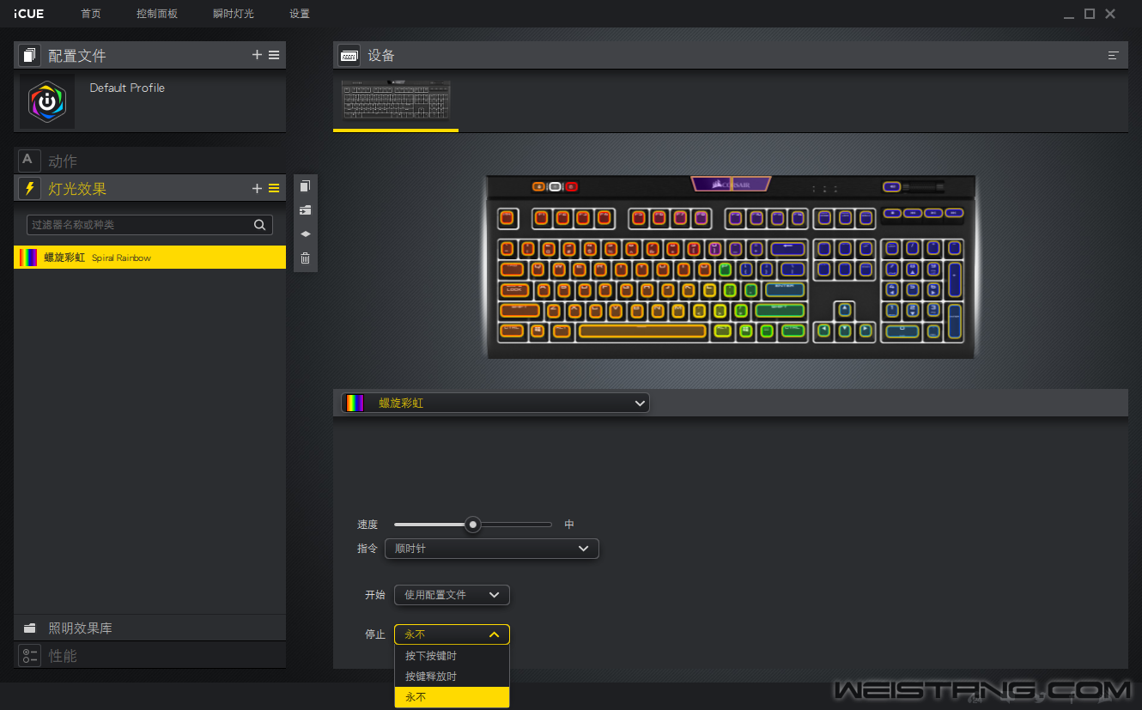The height and width of the screenshot is (710, 1142).
Task: Click the Default Profile icon
Action: tap(47, 101)
